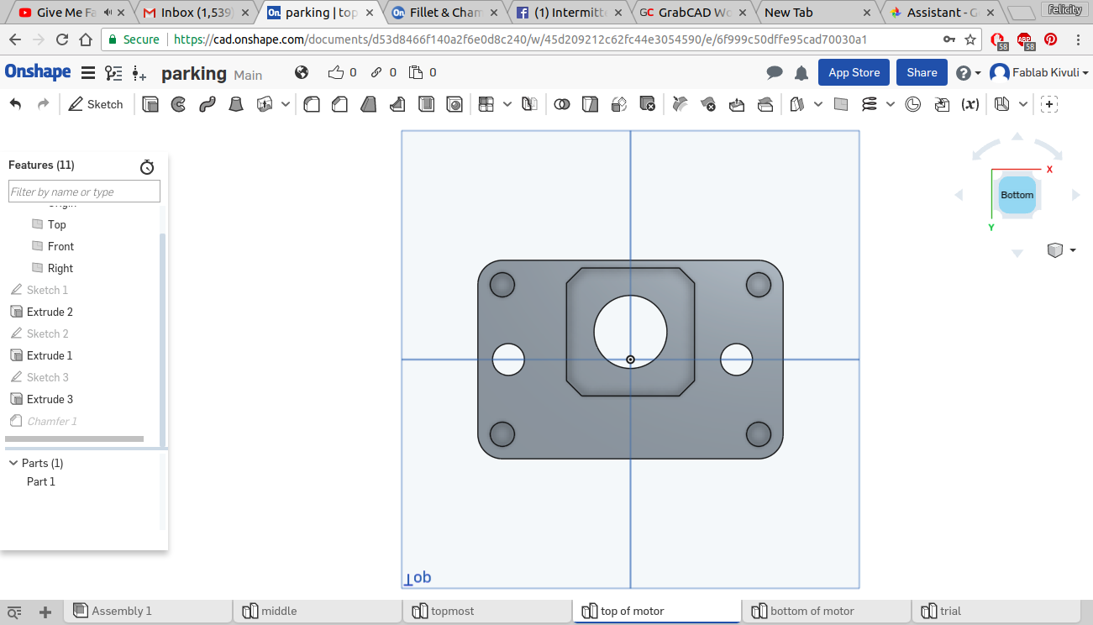
Task: Open the Boolean tool
Action: [x=562, y=104]
